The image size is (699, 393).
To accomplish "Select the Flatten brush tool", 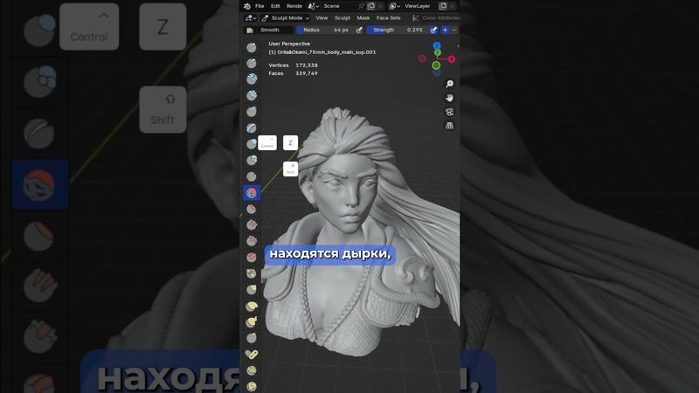I will [x=252, y=209].
